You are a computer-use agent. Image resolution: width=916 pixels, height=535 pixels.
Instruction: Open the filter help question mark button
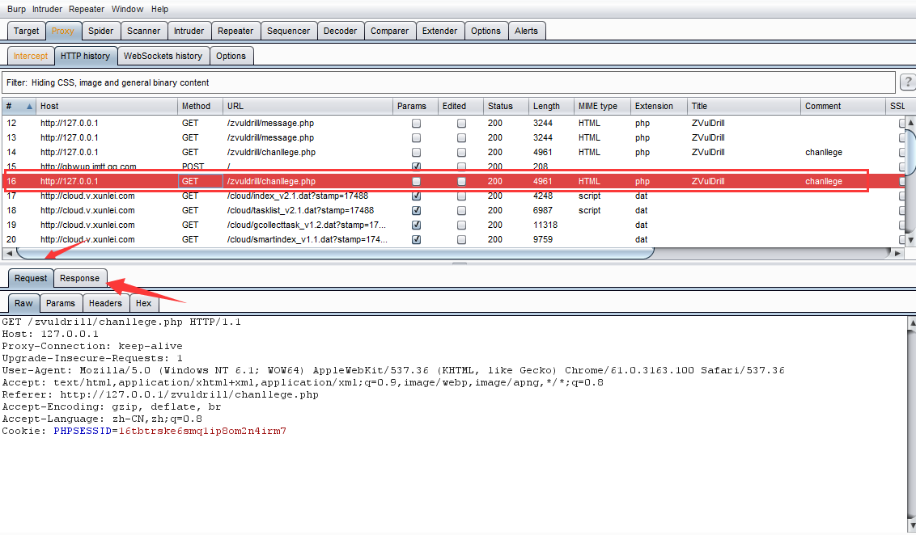(908, 82)
